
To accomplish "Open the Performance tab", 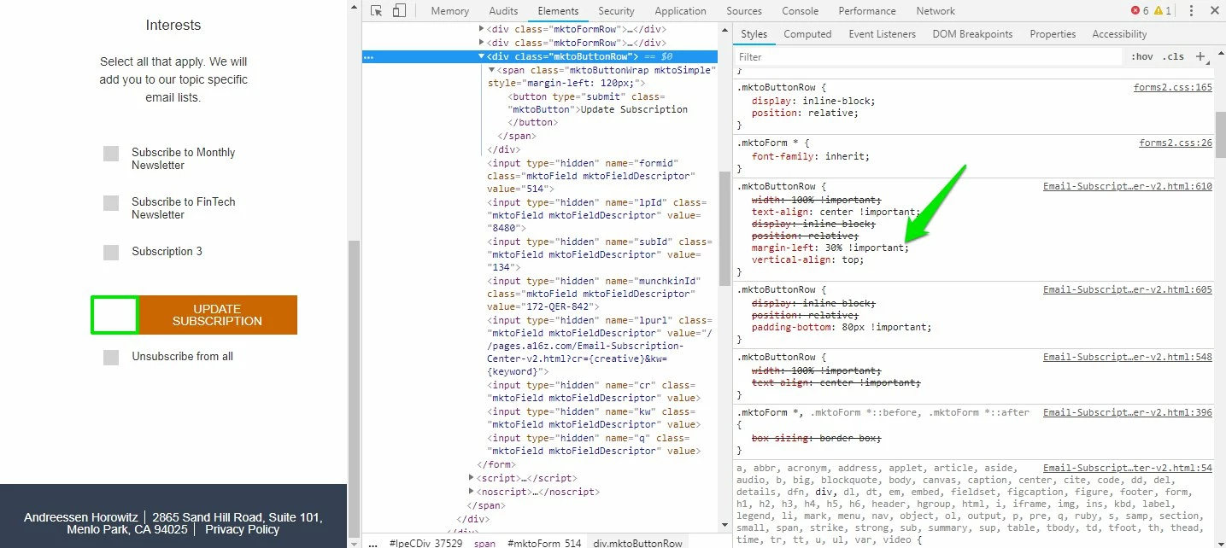I will point(867,11).
